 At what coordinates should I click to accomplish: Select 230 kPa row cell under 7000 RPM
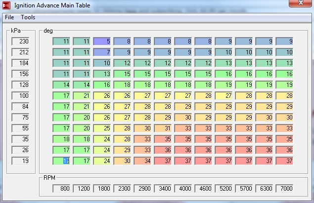pos(284,41)
